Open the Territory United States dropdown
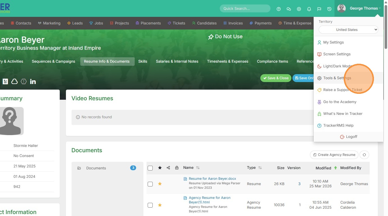This screenshot has height=216, width=388. pos(348,29)
